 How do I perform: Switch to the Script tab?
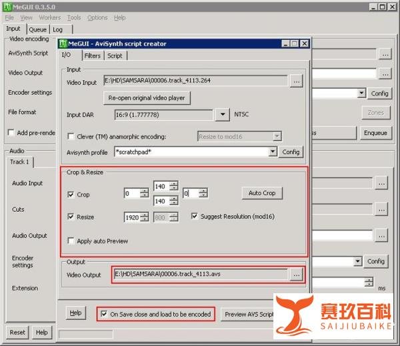pyautogui.click(x=115, y=55)
